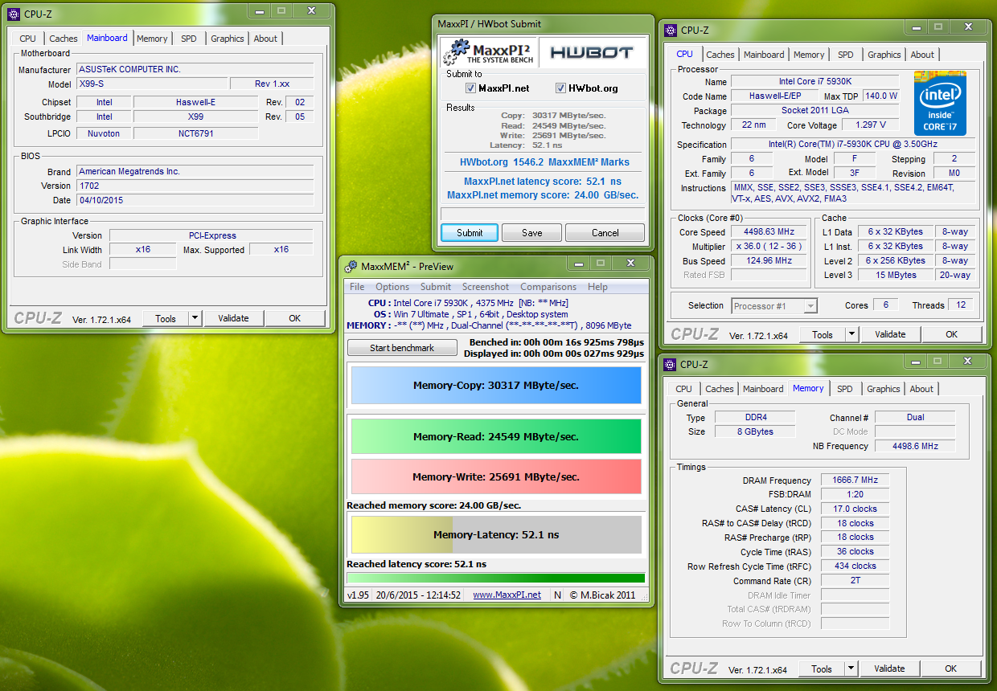Screen dimensions: 997x691
Task: Click Validate in Mainboard CPU-Z window
Action: pos(233,318)
